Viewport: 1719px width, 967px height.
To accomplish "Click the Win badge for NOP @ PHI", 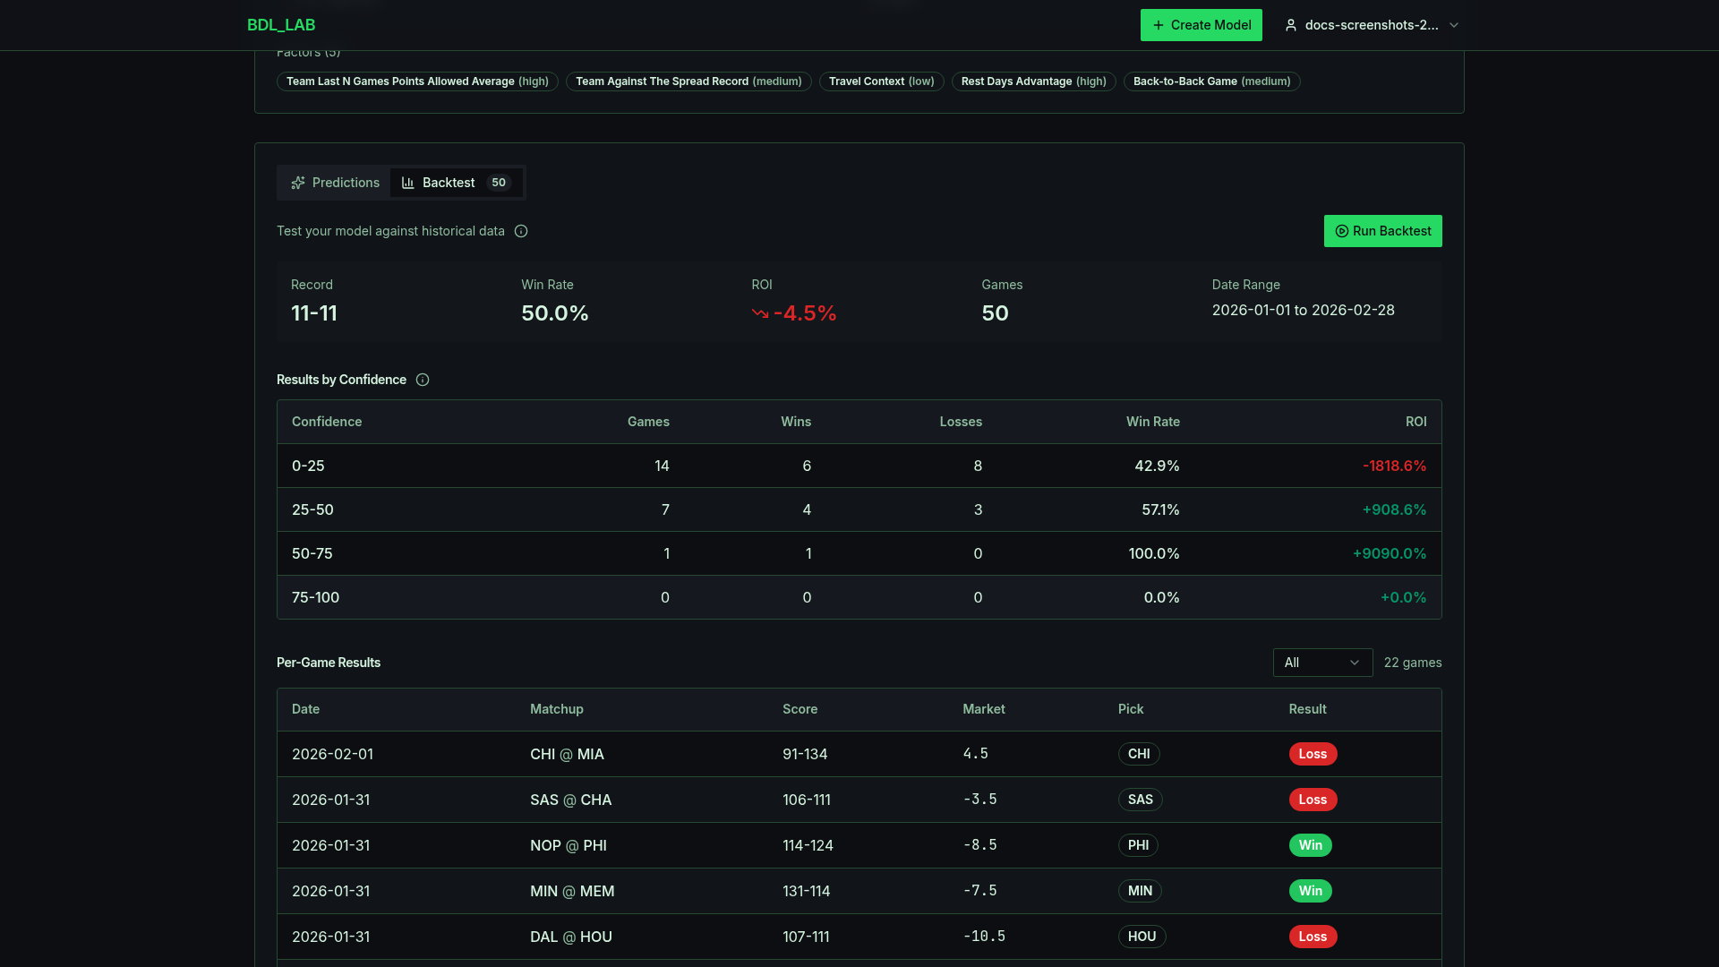I will (1310, 845).
